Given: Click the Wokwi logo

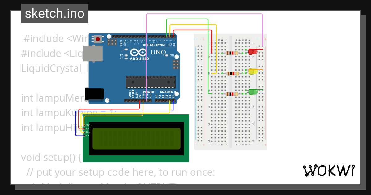Looking at the screenshot, I should point(329,170).
